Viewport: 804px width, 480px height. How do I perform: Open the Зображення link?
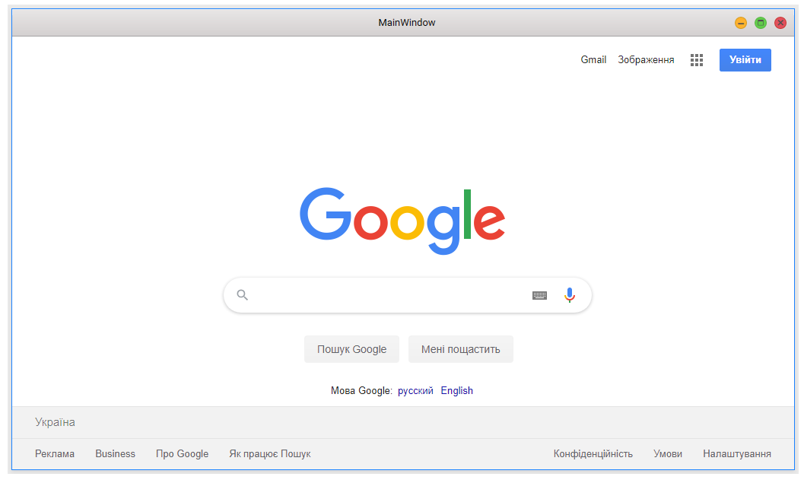pyautogui.click(x=646, y=60)
